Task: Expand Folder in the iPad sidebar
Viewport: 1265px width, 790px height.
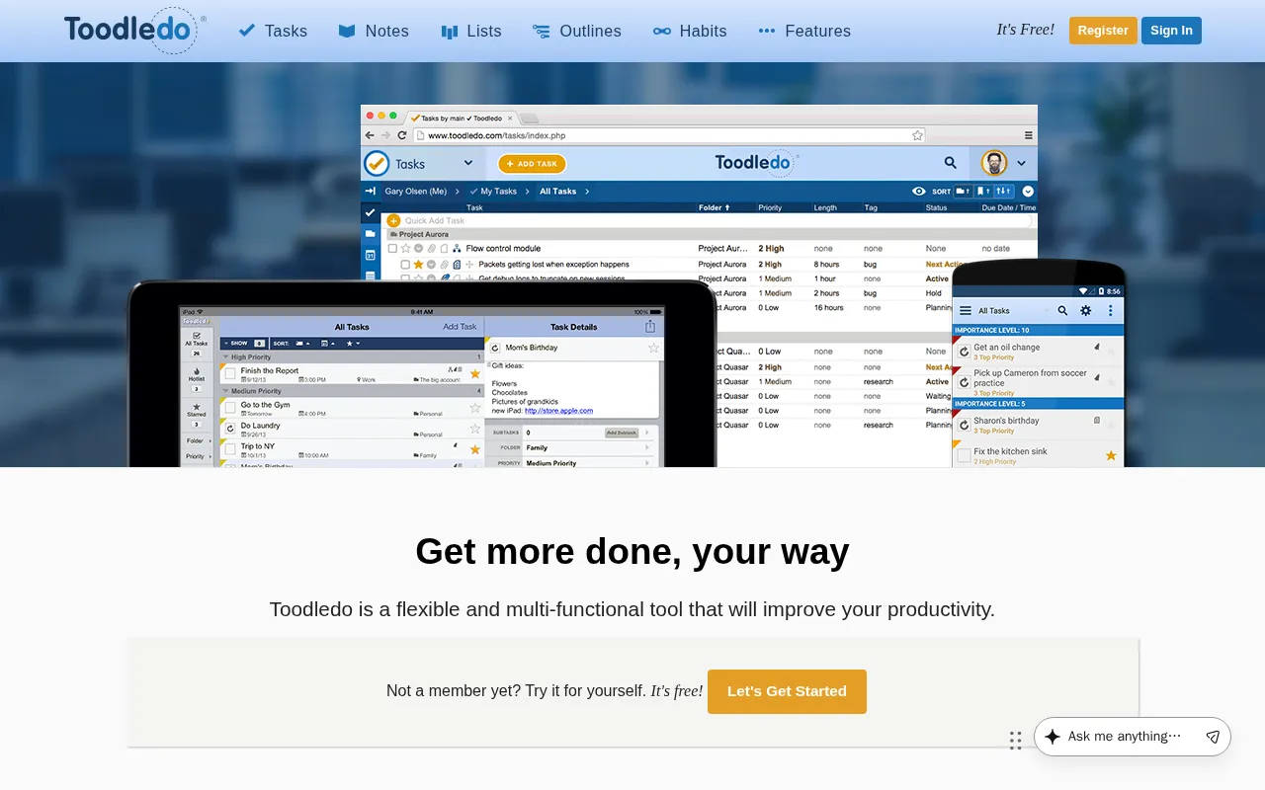Action: [197, 441]
